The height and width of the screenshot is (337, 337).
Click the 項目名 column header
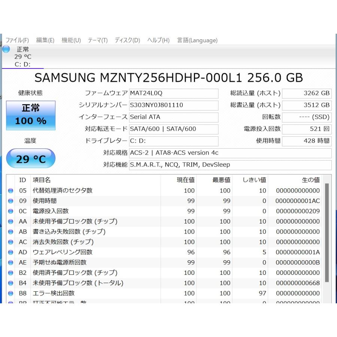coord(95,180)
